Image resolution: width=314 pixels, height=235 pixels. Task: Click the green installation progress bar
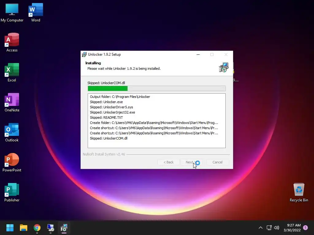(157, 88)
